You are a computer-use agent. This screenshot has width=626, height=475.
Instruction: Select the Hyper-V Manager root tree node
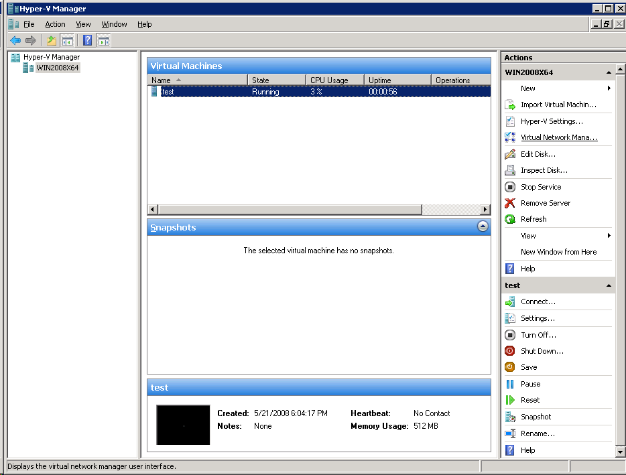point(52,57)
